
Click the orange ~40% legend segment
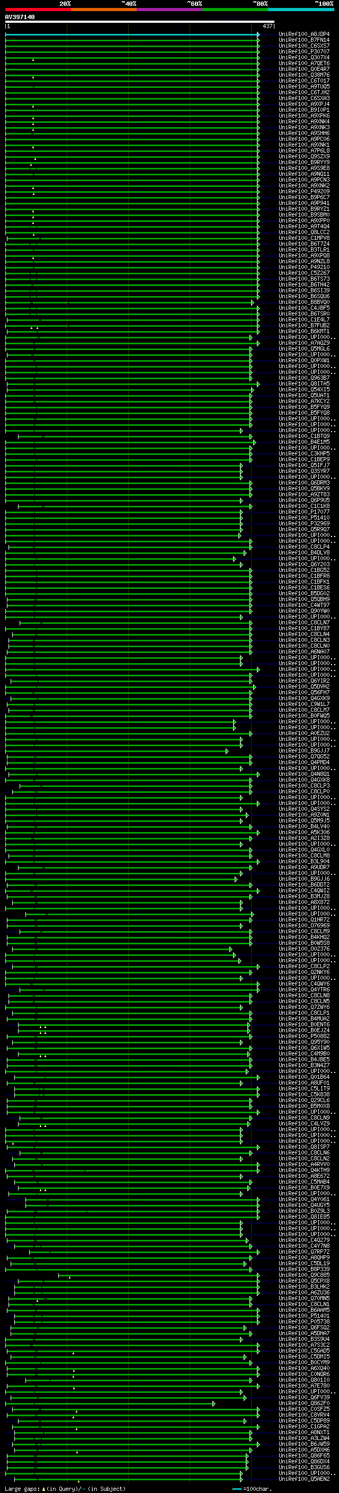104,10
